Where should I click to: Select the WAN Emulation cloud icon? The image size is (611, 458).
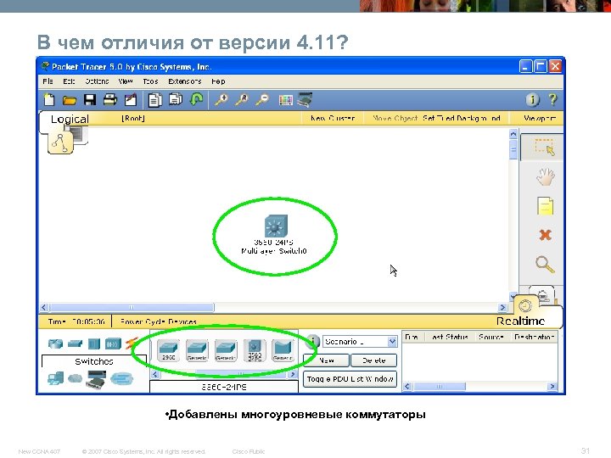[x=75, y=378]
